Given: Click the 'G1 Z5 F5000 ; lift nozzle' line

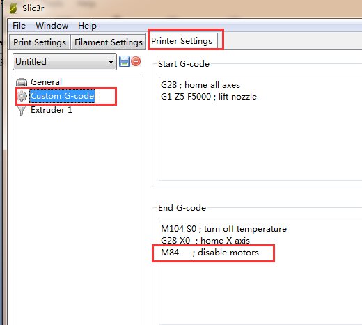Looking at the screenshot, I should click(x=209, y=97).
